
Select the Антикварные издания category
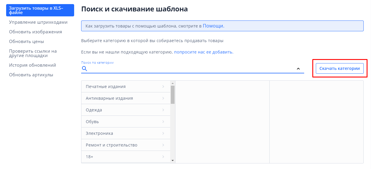(126, 98)
